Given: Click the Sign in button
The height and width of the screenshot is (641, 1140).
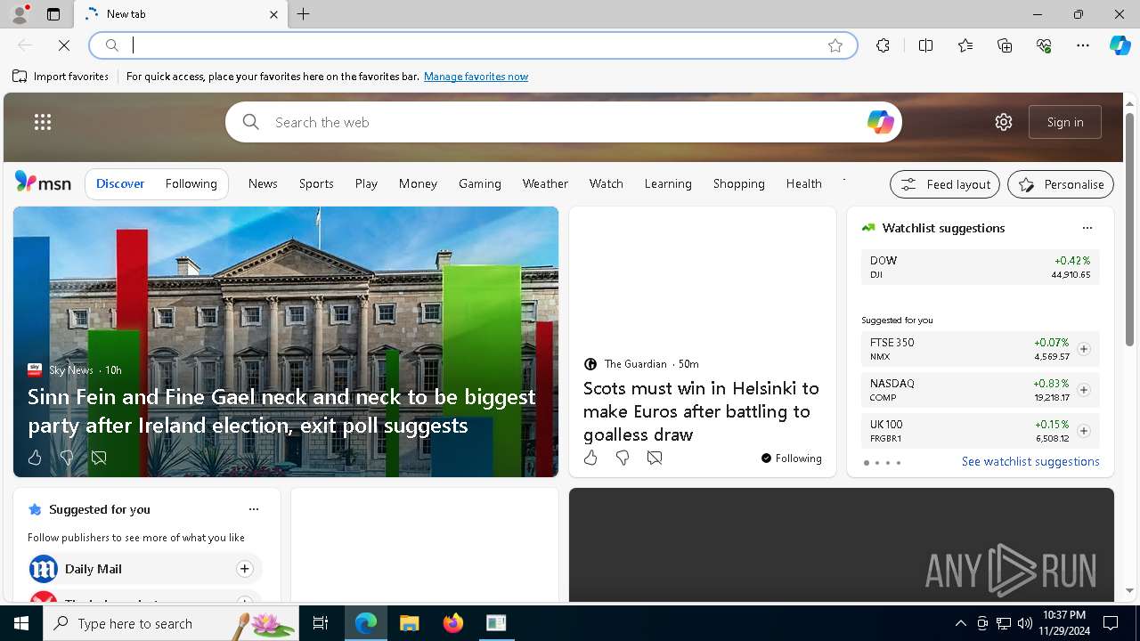Looking at the screenshot, I should pyautogui.click(x=1065, y=122).
